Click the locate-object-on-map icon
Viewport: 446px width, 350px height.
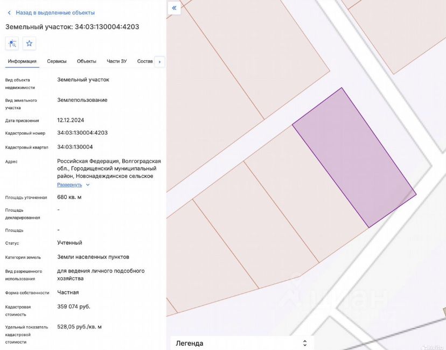tap(12, 44)
